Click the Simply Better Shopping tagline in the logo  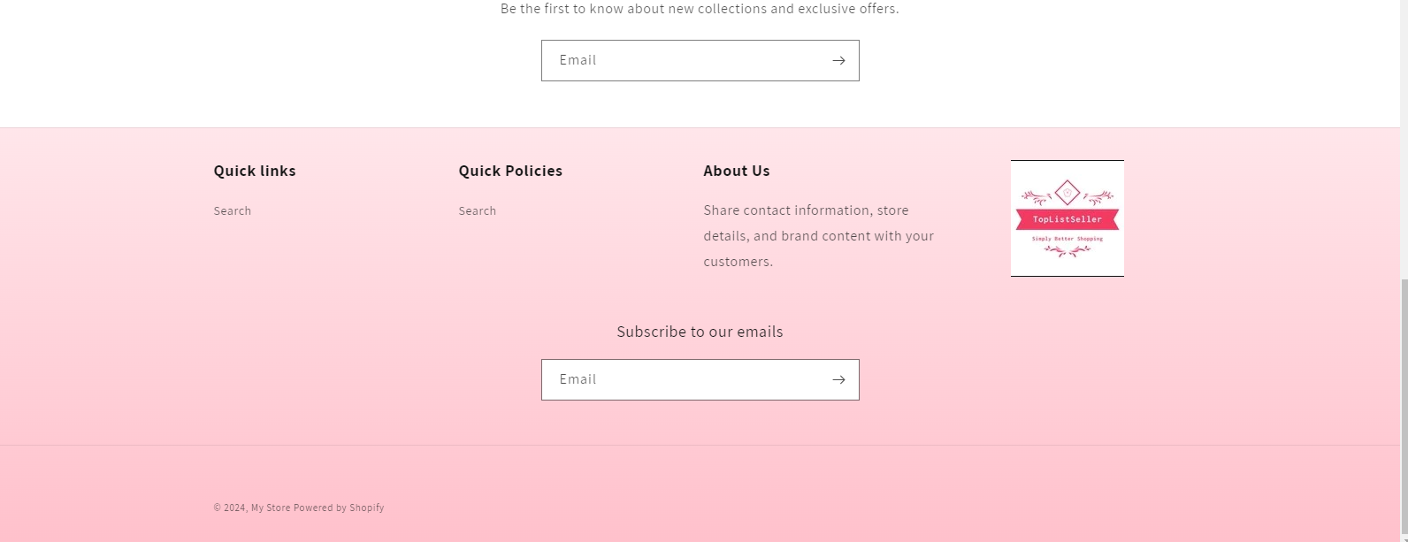point(1067,239)
